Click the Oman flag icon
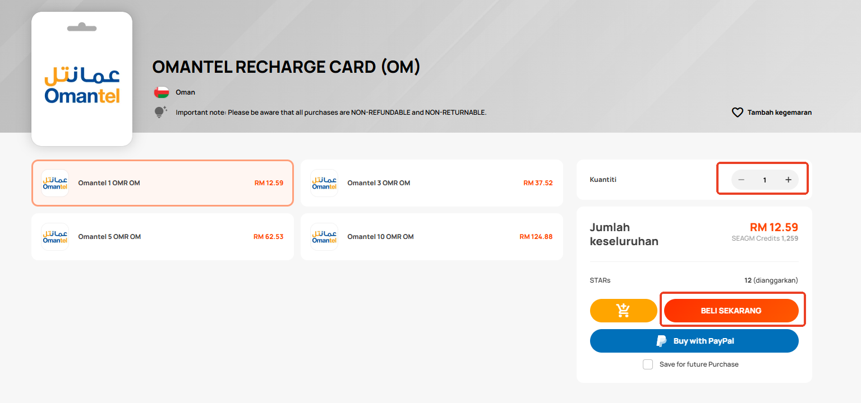 click(x=162, y=92)
